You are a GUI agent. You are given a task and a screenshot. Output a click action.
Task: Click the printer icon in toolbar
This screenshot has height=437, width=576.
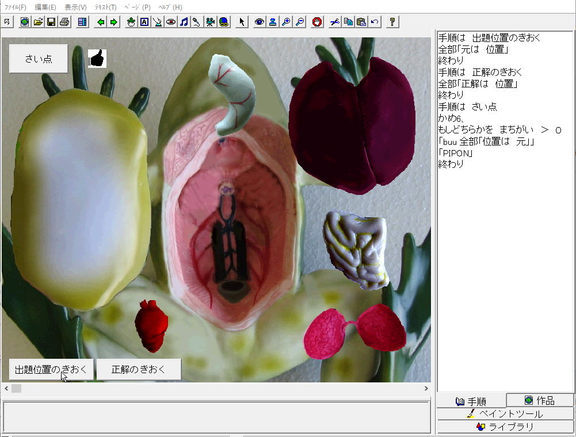coord(64,22)
